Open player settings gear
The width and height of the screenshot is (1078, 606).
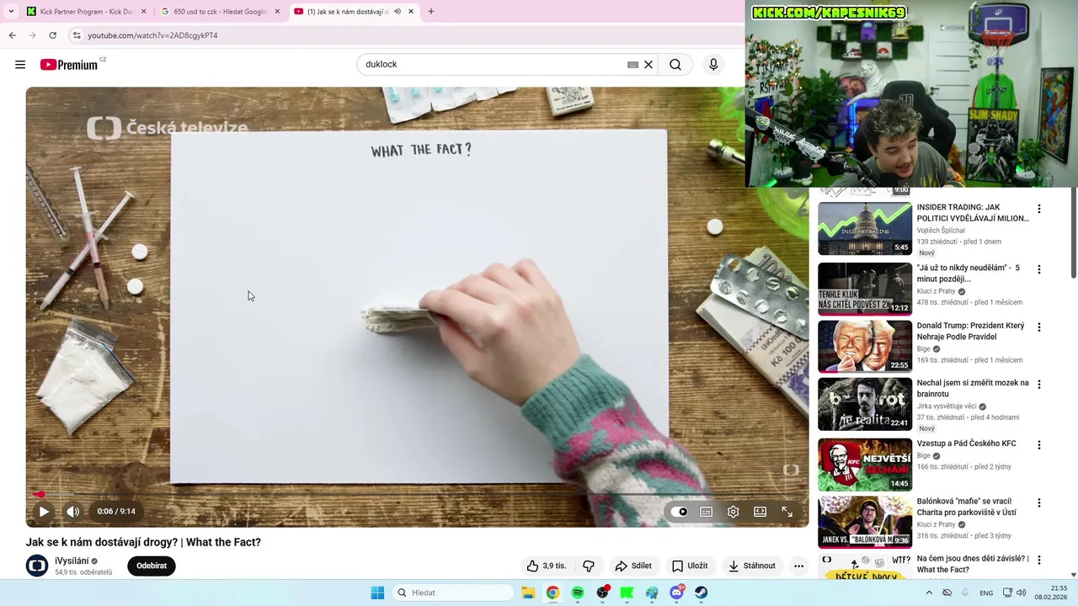(x=734, y=512)
